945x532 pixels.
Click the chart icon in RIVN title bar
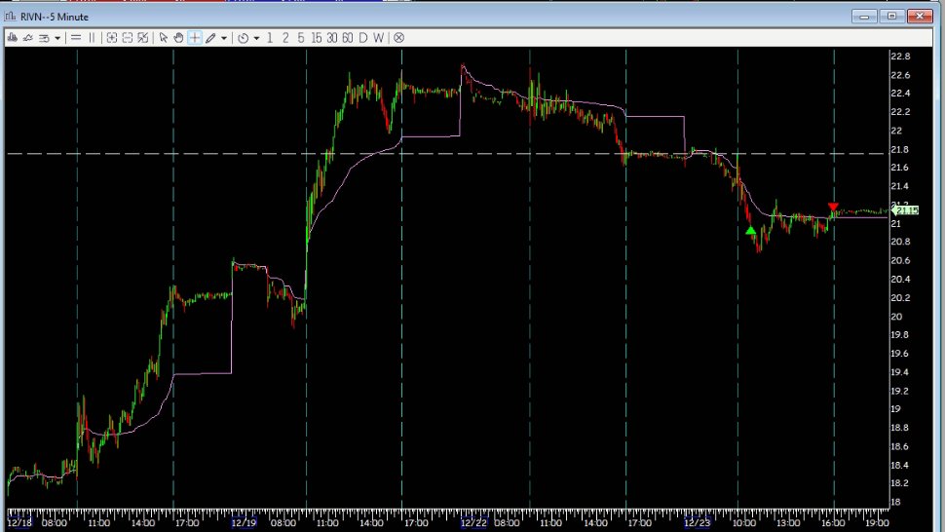coord(11,17)
